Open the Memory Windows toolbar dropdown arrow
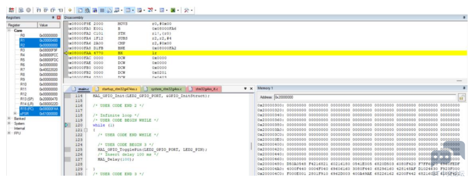 (133, 10)
